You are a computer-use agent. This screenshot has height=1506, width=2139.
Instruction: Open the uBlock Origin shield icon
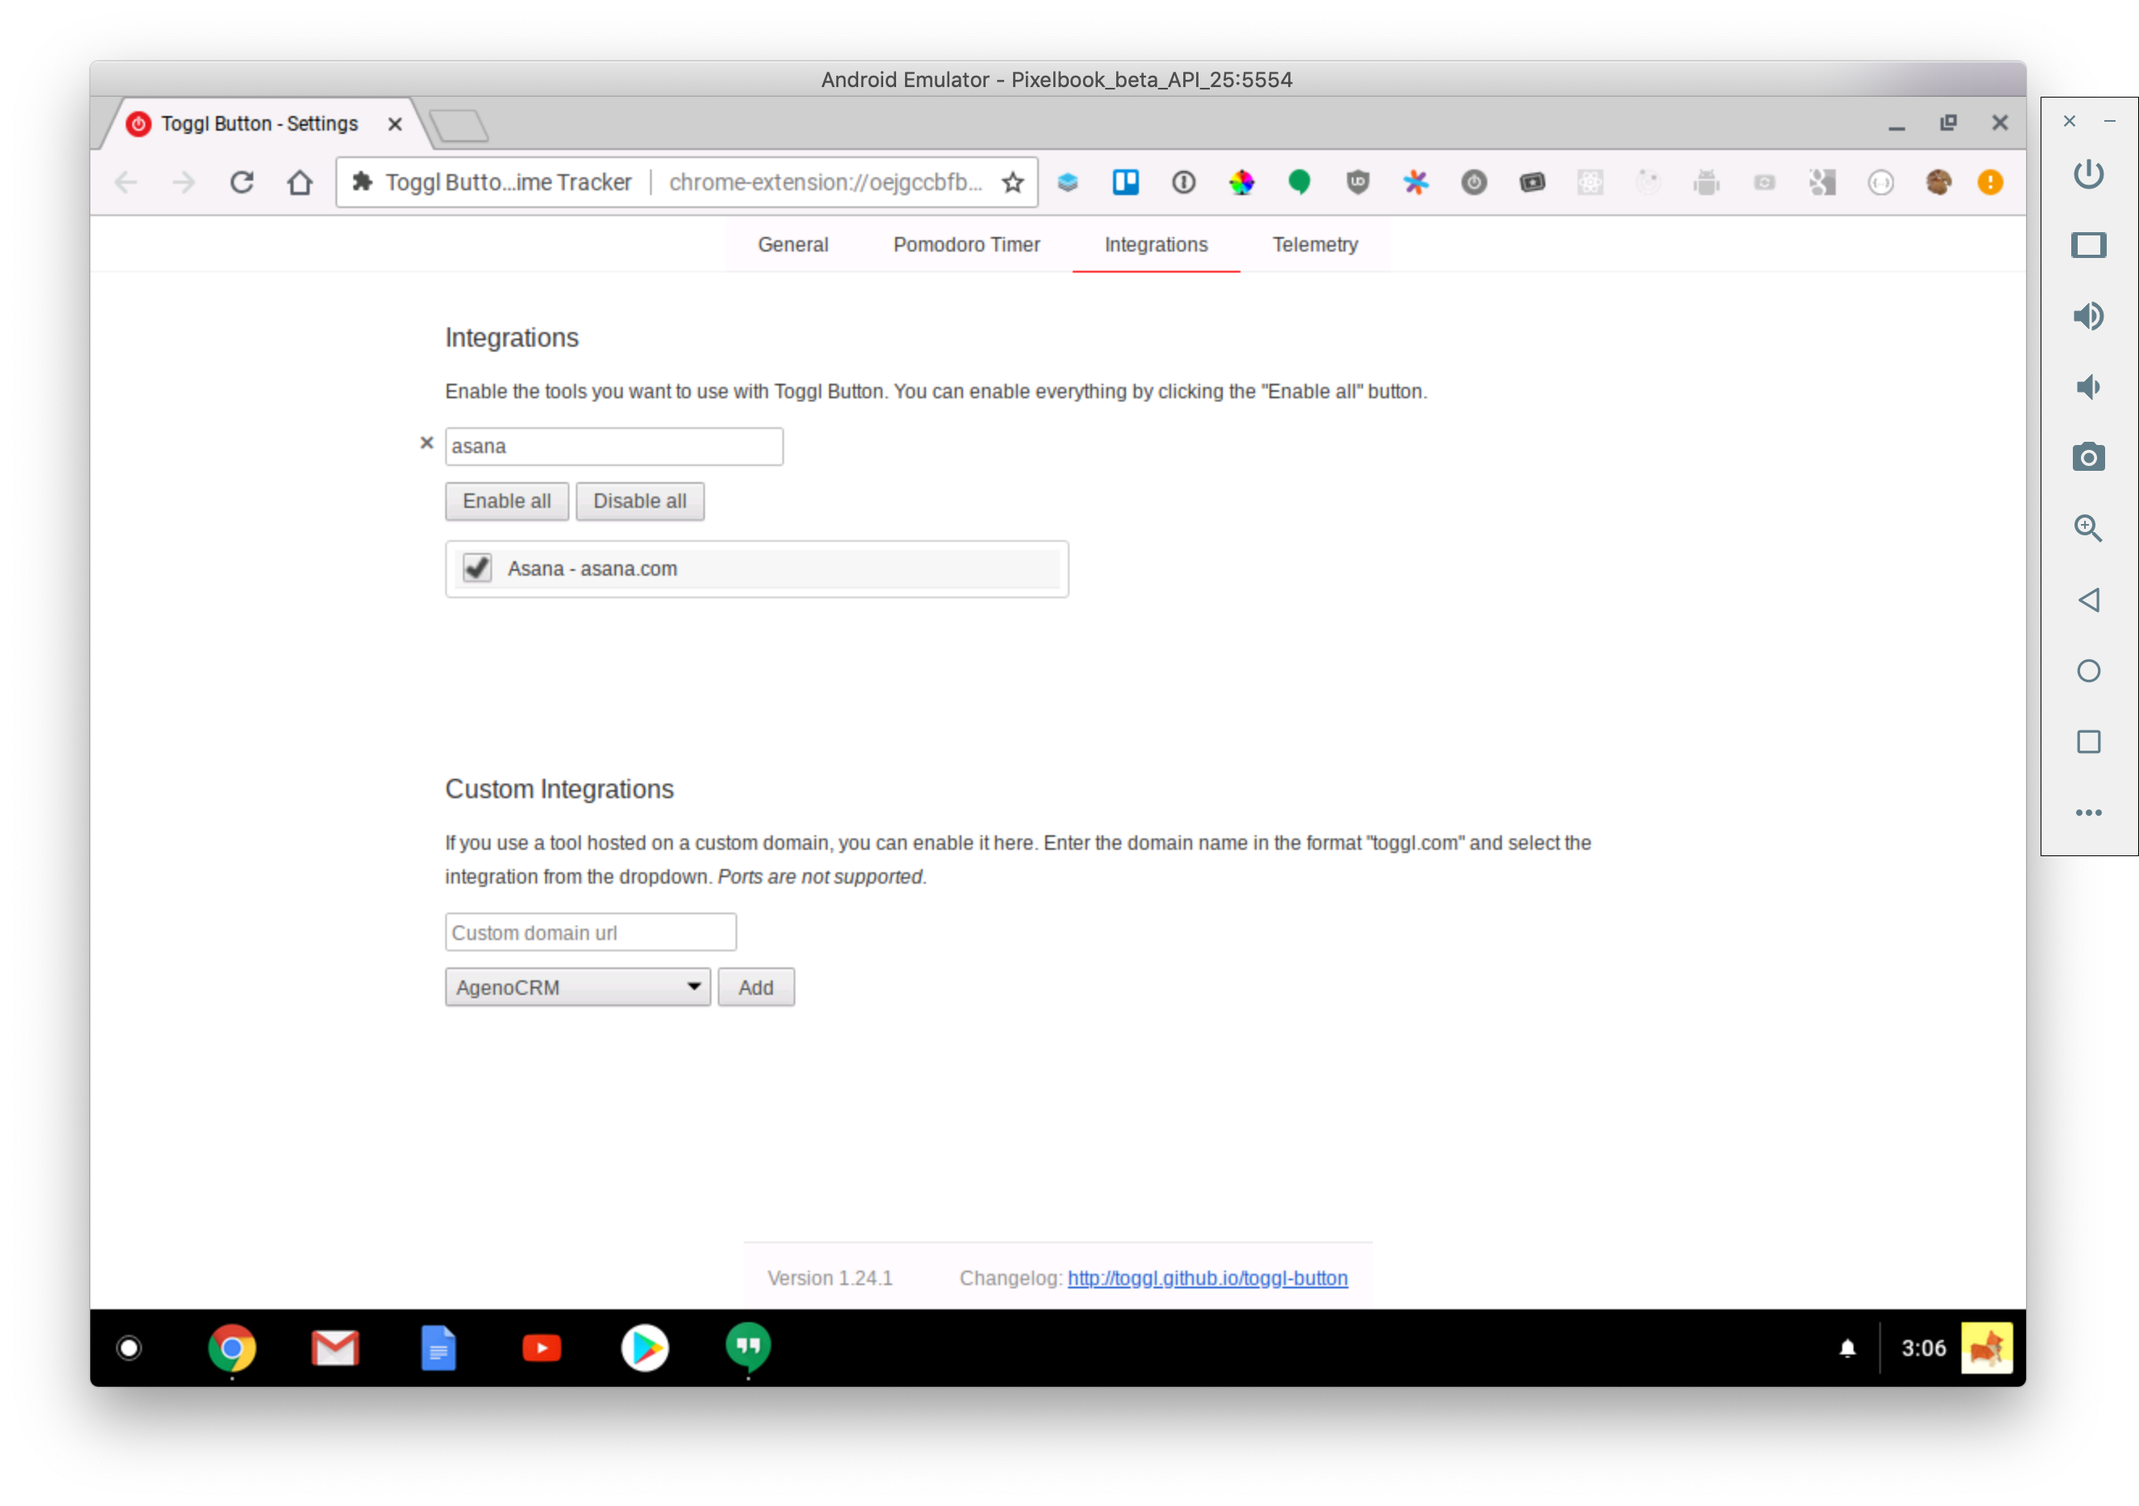[1358, 182]
